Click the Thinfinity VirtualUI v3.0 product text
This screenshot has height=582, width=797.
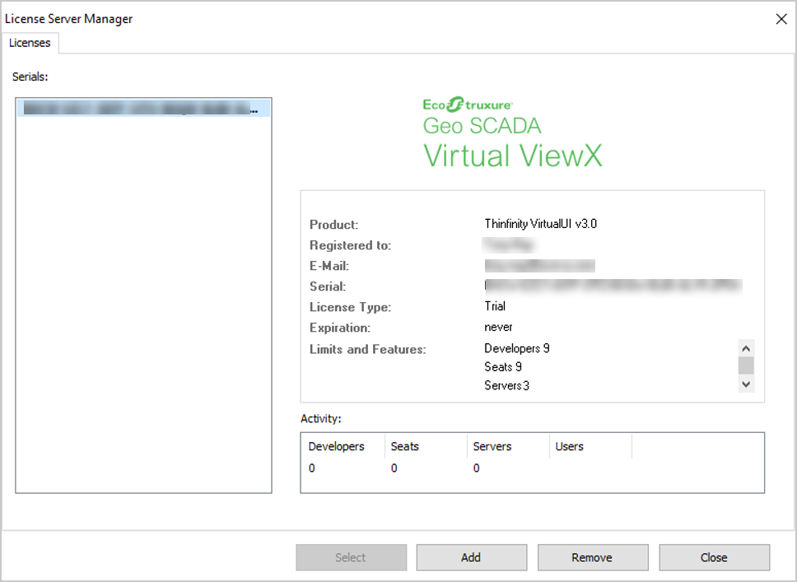point(540,224)
